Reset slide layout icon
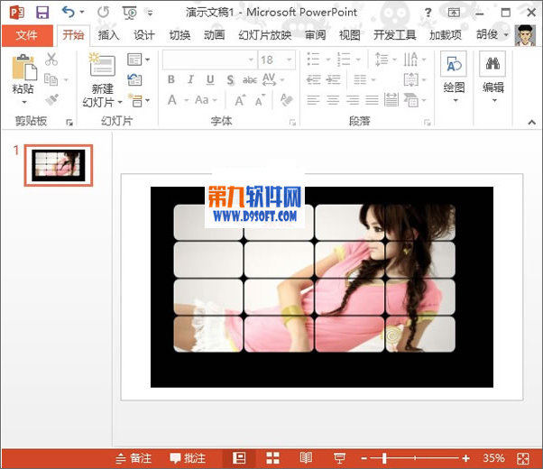This screenshot has height=469, width=543. [135, 80]
